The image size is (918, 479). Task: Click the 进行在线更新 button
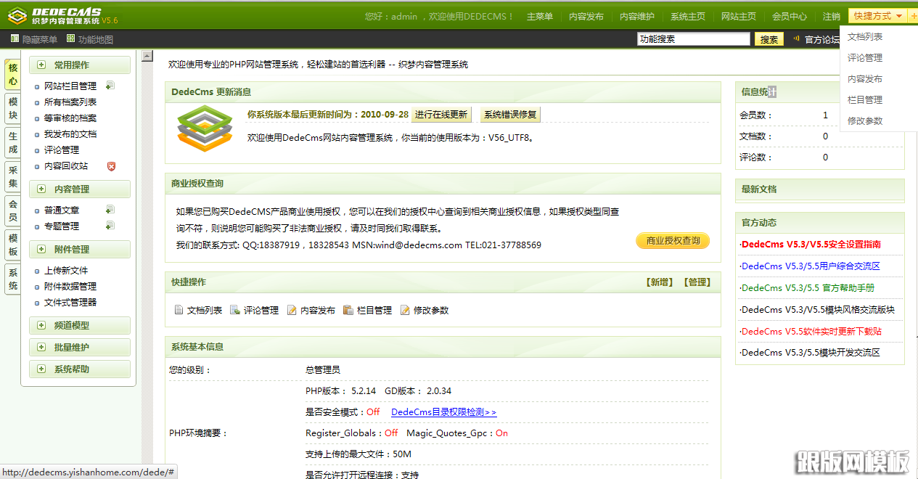[442, 115]
